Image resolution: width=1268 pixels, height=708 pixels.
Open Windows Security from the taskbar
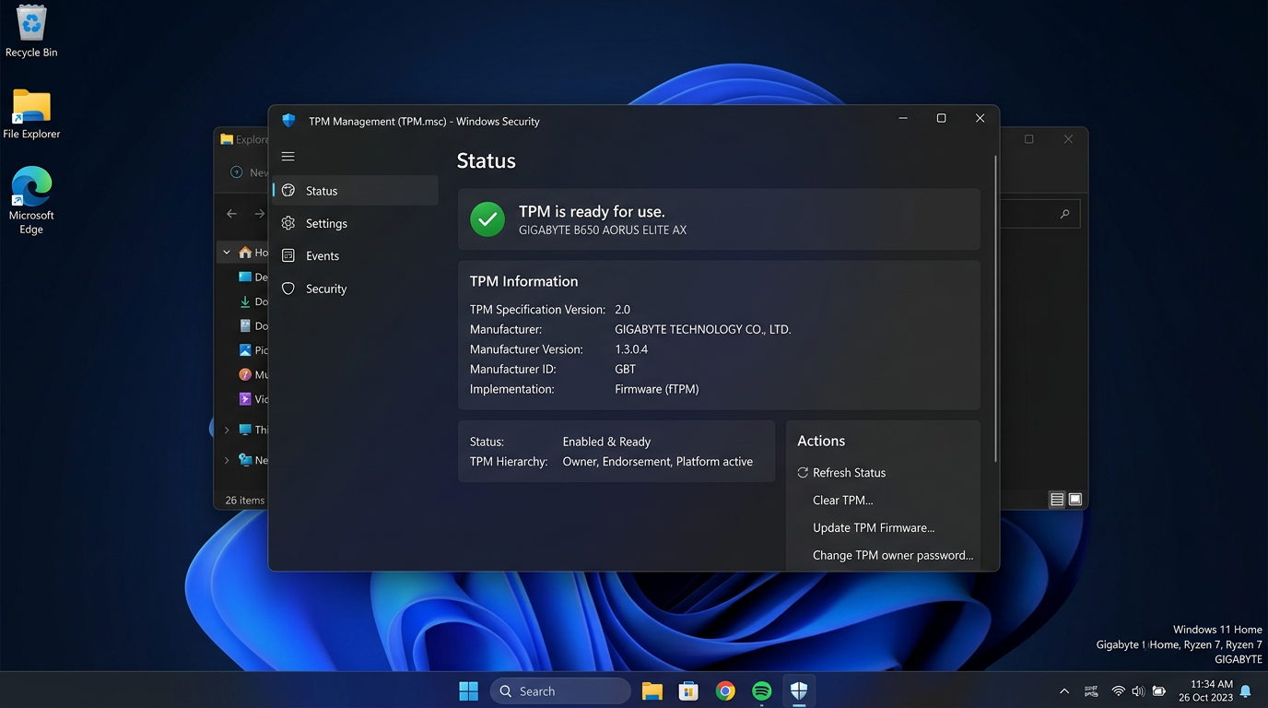[798, 690]
